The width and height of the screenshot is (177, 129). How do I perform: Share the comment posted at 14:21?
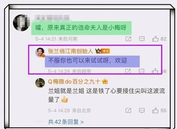coord(128,39)
